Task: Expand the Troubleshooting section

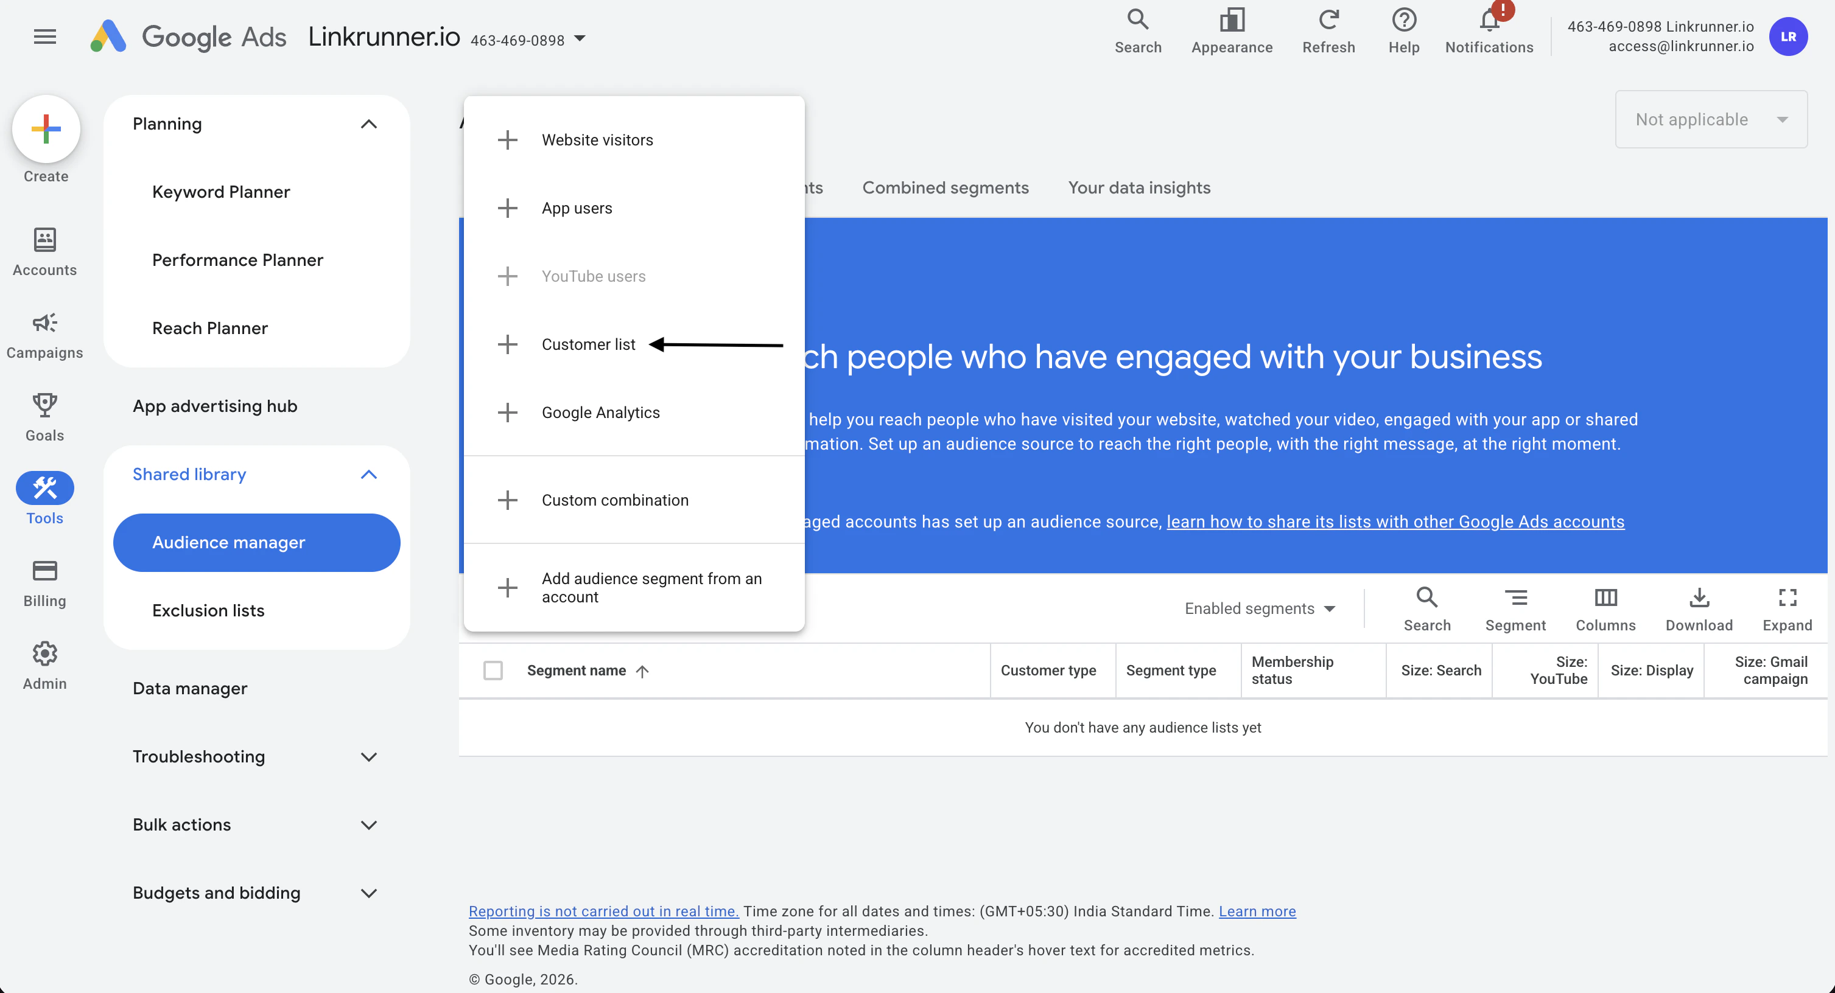Action: pos(368,757)
